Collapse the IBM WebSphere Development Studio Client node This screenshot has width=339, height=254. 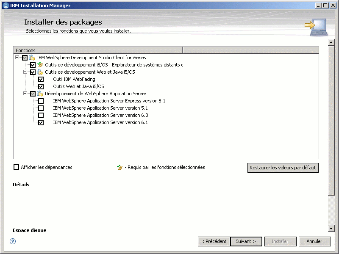pyautogui.click(x=17, y=58)
